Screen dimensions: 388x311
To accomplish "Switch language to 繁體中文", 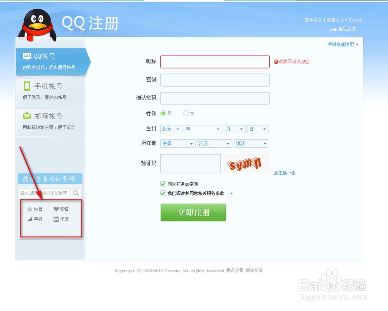I will pyautogui.click(x=335, y=20).
